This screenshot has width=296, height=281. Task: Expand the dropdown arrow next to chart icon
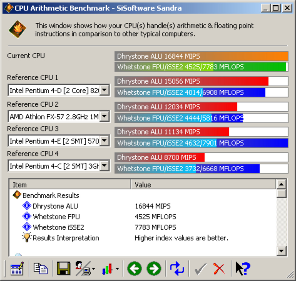pyautogui.click(x=117, y=269)
